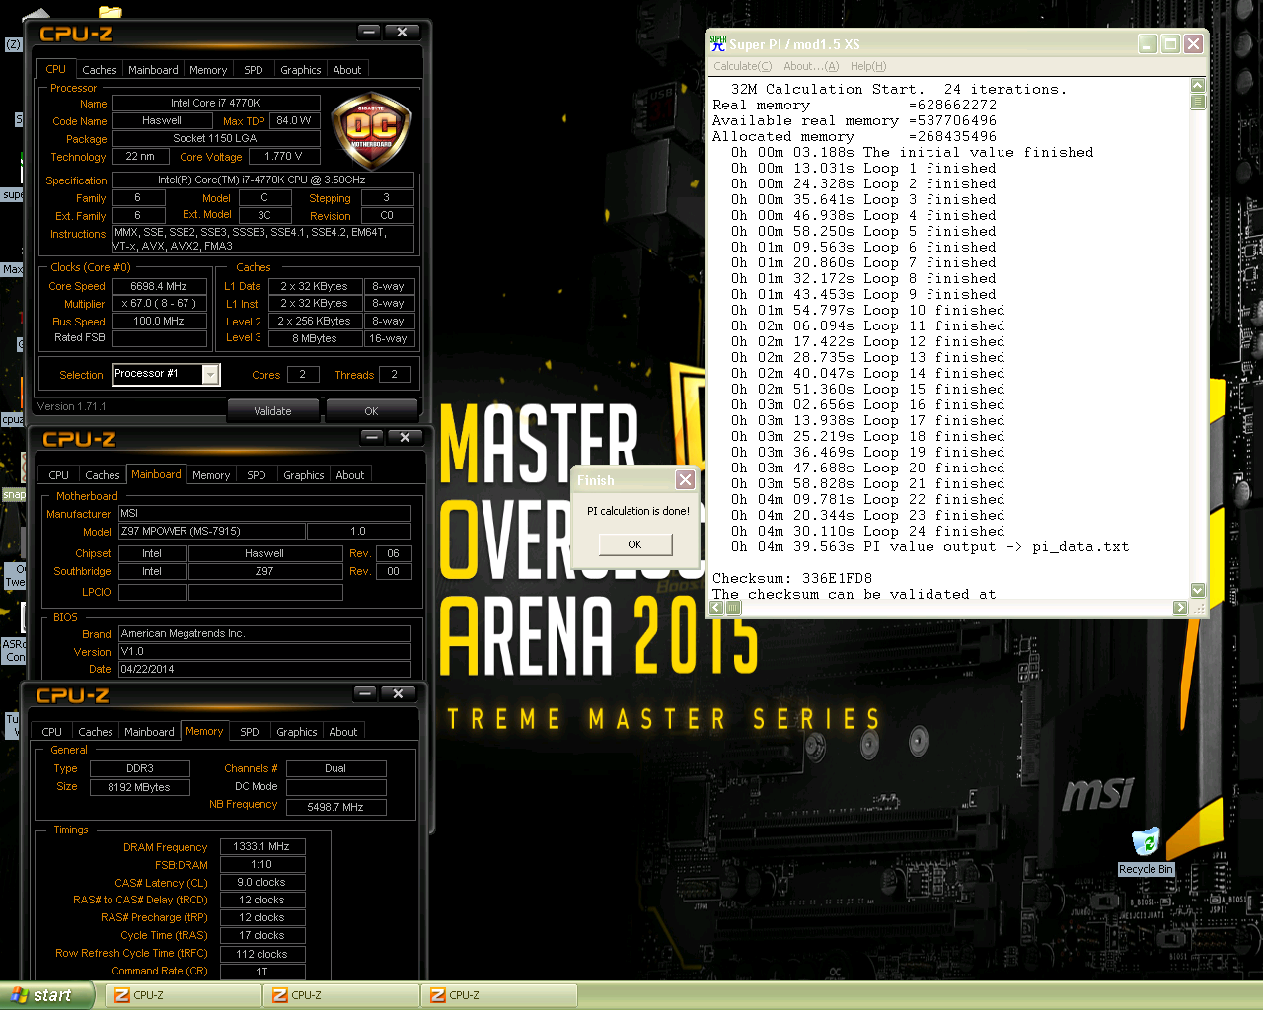Open Memory tab in CPU-Z processor window
The width and height of the screenshot is (1263, 1010).
pyautogui.click(x=208, y=70)
